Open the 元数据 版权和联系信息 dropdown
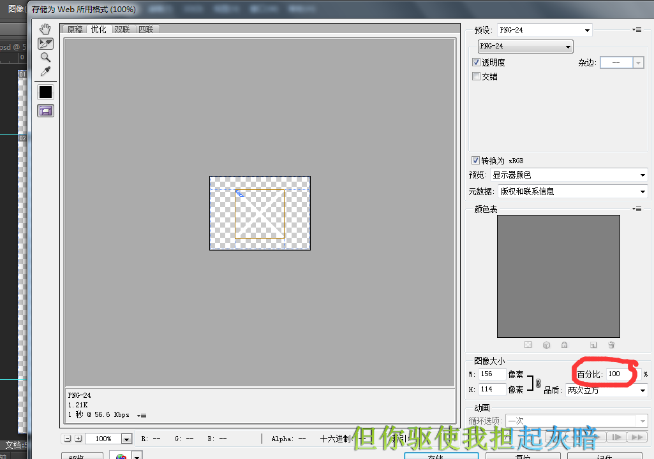 click(573, 191)
